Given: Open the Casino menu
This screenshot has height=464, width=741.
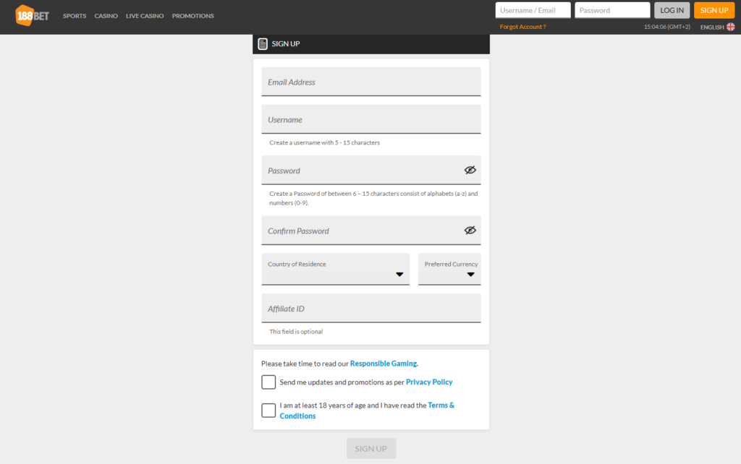Looking at the screenshot, I should [106, 16].
